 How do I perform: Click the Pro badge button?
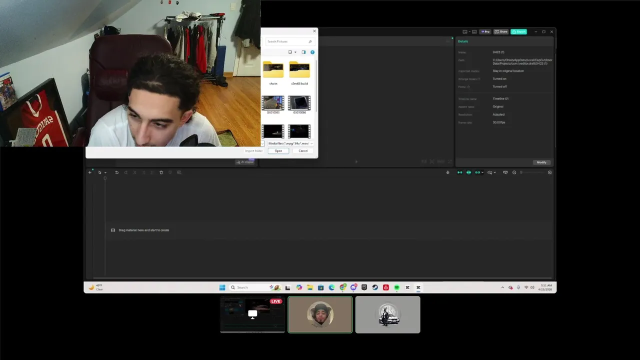pyautogui.click(x=485, y=31)
